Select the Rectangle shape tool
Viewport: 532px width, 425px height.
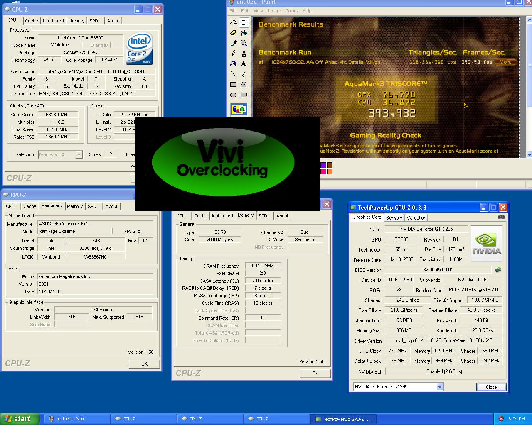pos(234,85)
